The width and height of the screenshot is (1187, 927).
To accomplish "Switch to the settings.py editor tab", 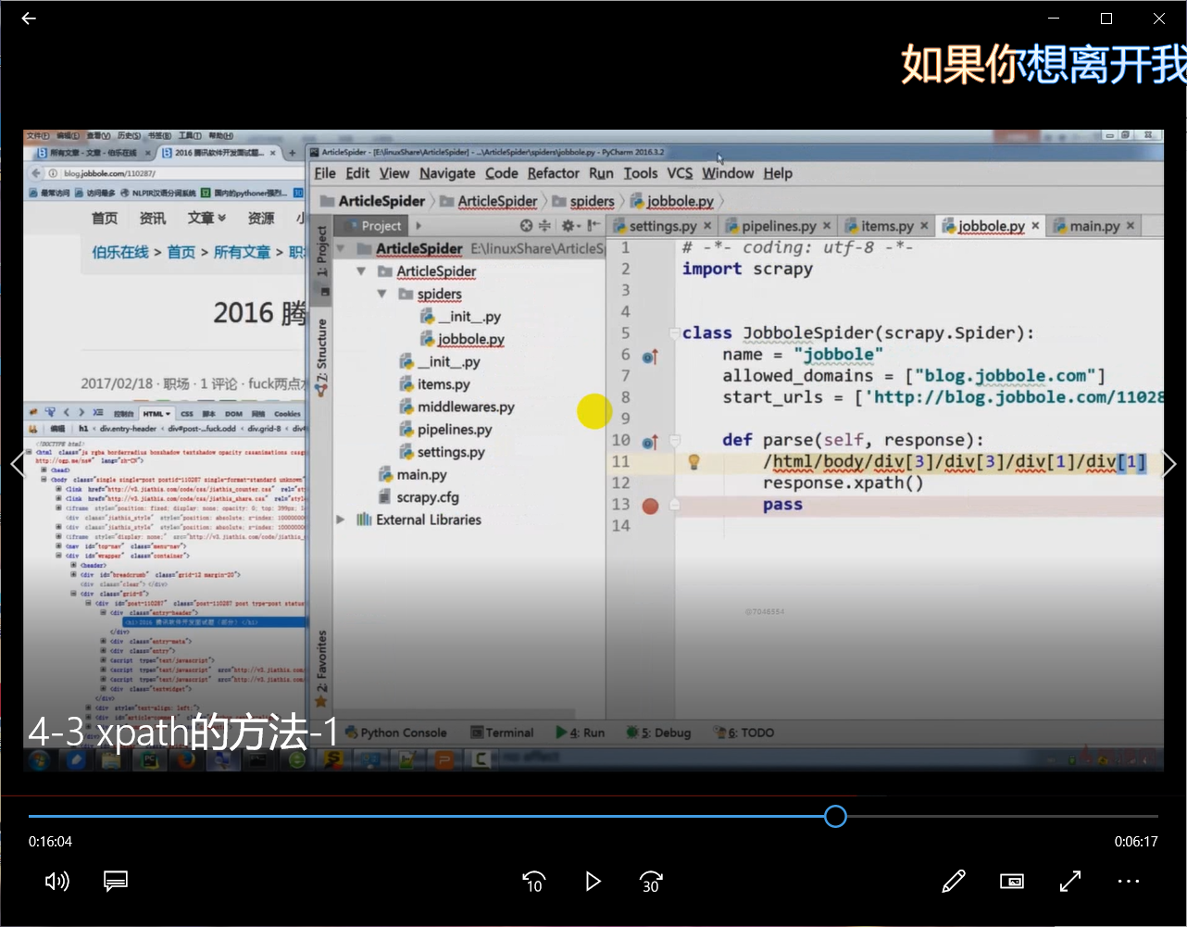I will tap(663, 226).
